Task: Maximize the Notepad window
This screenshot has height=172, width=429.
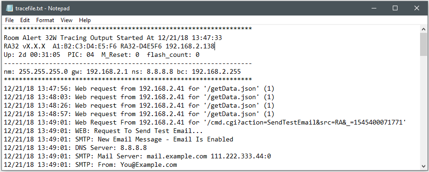Action: 395,8
